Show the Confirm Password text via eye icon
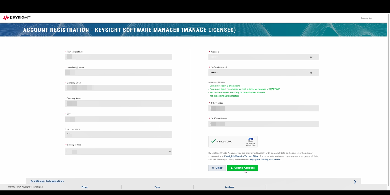The height and width of the screenshot is (195, 390). coord(311,73)
